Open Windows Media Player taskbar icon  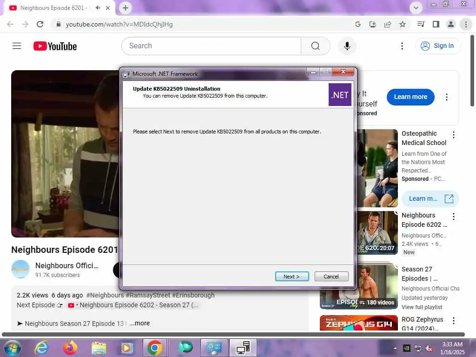pos(127,348)
